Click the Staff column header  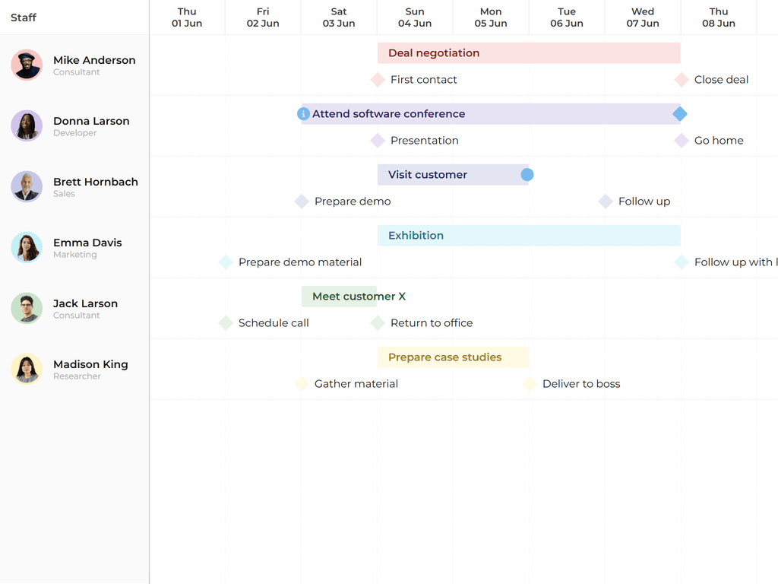tap(24, 17)
